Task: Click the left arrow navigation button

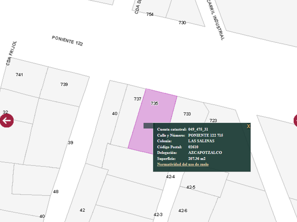Action: click(7, 121)
